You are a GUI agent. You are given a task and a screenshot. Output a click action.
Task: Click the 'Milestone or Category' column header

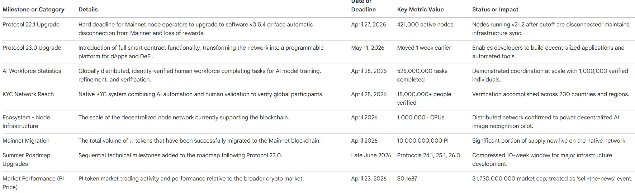click(33, 10)
